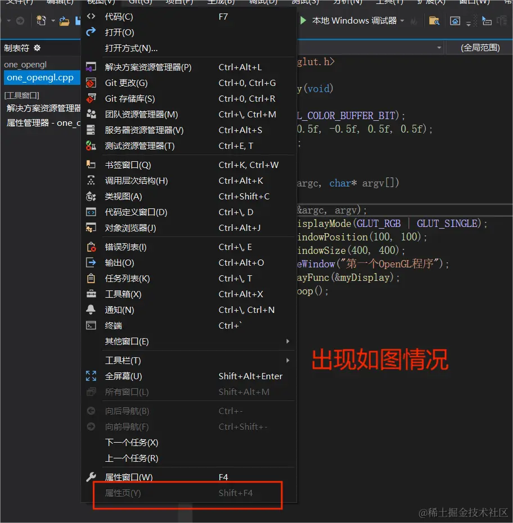The width and height of the screenshot is (513, 523).
Task: Open the navigation bar dropdown left of 全局范围
Action: pos(439,48)
